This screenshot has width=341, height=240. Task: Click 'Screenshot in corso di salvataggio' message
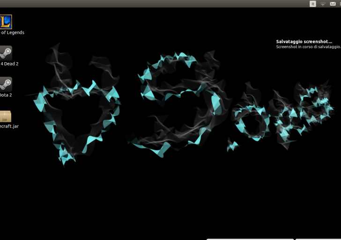pos(308,47)
